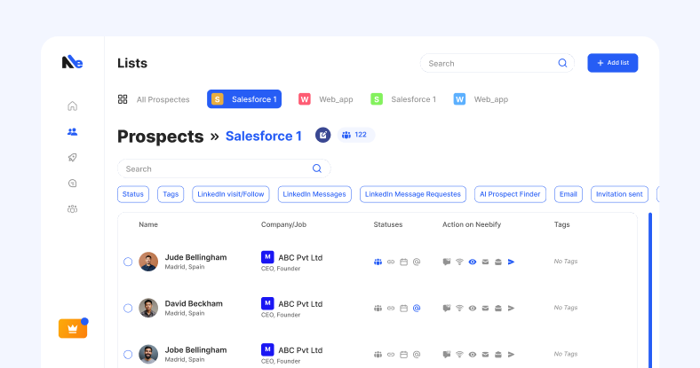The width and height of the screenshot is (700, 368).
Task: Click the prospects search field below the heading
Action: click(x=218, y=168)
